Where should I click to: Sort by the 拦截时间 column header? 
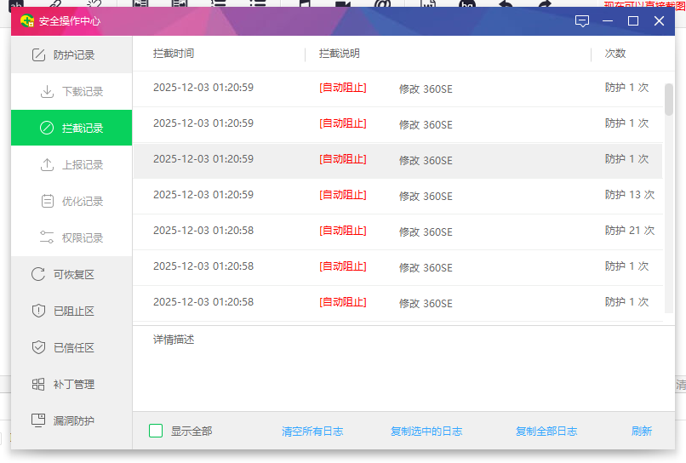(x=174, y=54)
